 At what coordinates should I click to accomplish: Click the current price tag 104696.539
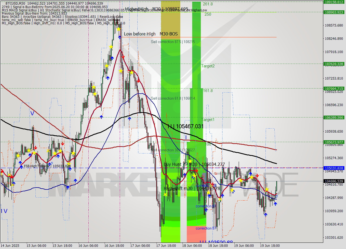[x=334, y=181]
